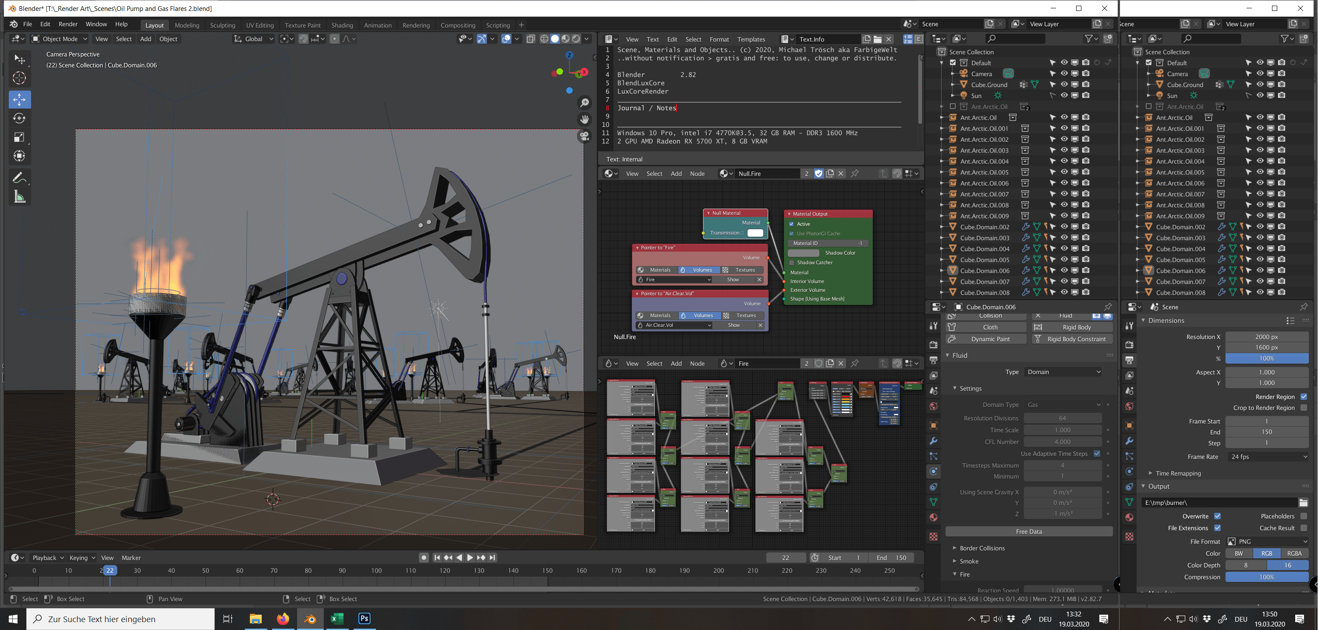Click the Free Data button

[1028, 532]
